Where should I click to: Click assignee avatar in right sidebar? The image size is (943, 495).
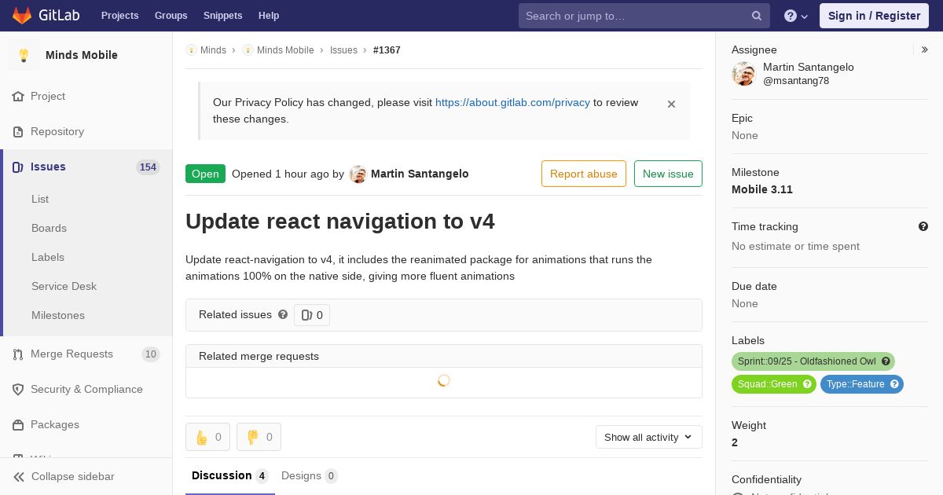click(x=743, y=74)
